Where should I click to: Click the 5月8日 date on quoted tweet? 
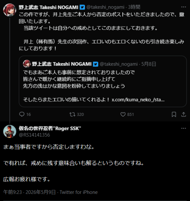click(149, 64)
